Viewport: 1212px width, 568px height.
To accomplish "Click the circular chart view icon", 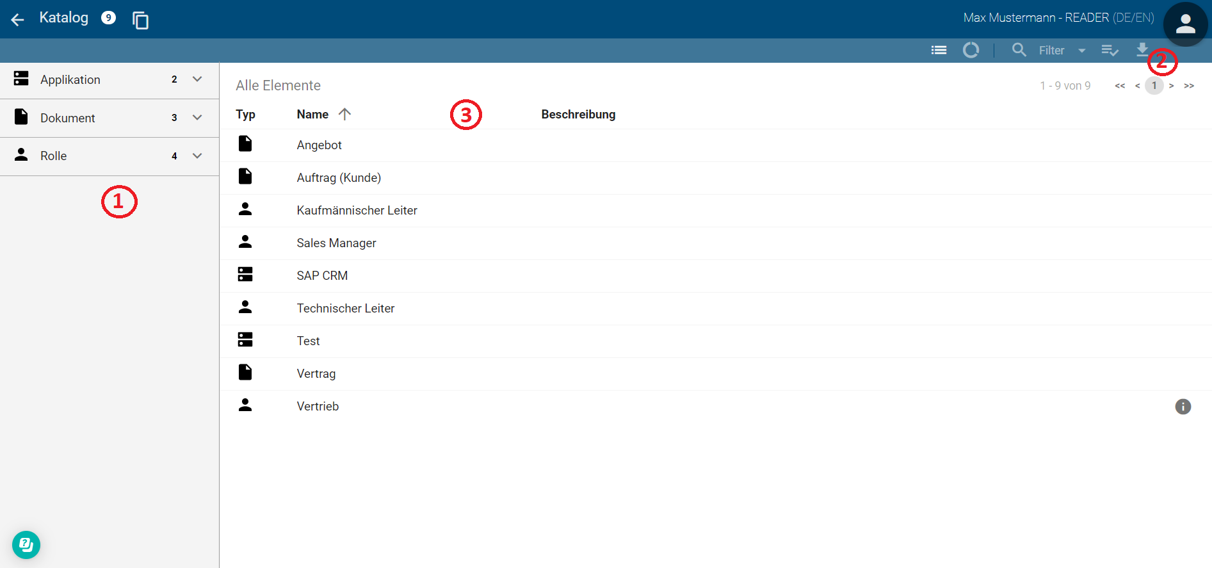I will 971,50.
